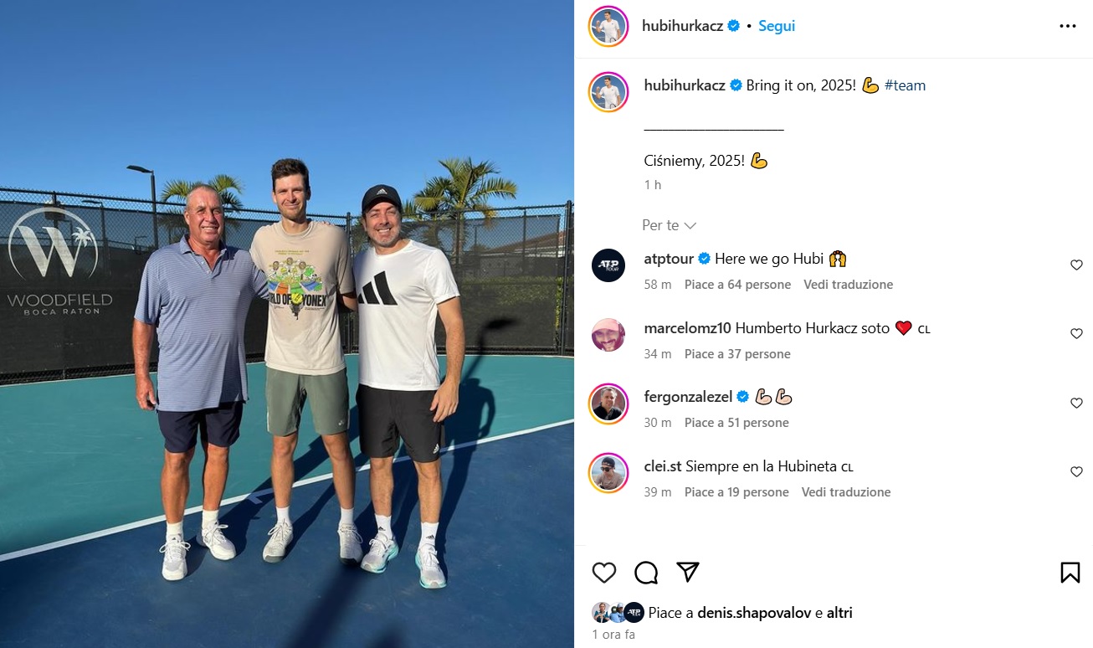Share the post via paper plane icon
The image size is (1093, 648).
[688, 572]
